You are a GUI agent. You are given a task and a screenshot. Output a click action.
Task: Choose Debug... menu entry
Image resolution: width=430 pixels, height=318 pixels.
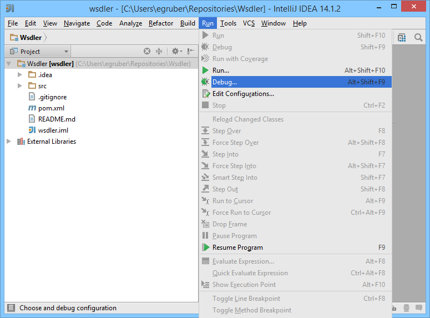tap(296, 82)
